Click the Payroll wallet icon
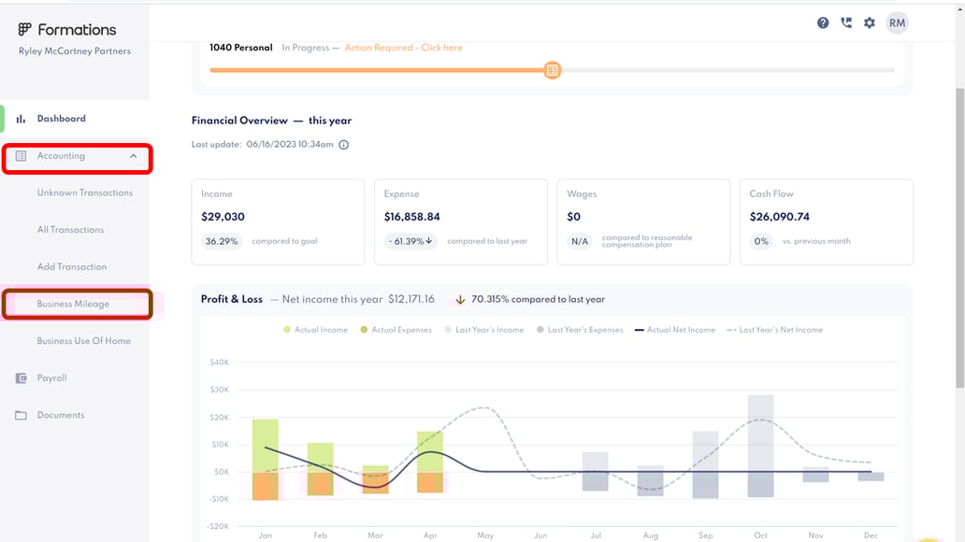Image resolution: width=965 pixels, height=542 pixels. pos(21,378)
